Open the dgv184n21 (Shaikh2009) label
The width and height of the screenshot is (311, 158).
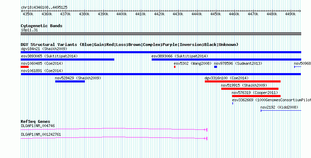(x=44, y=49)
